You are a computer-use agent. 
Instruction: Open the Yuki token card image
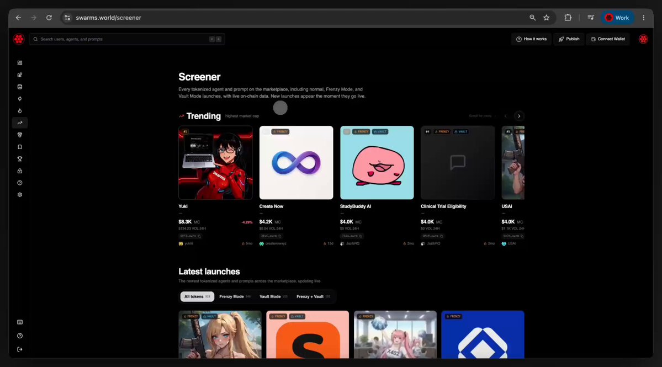click(x=215, y=163)
